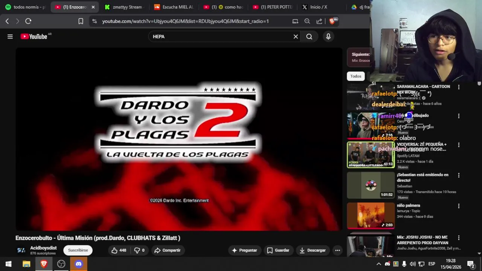Open more actions three-dot button under video
The height and width of the screenshot is (271, 482).
pyautogui.click(x=337, y=250)
